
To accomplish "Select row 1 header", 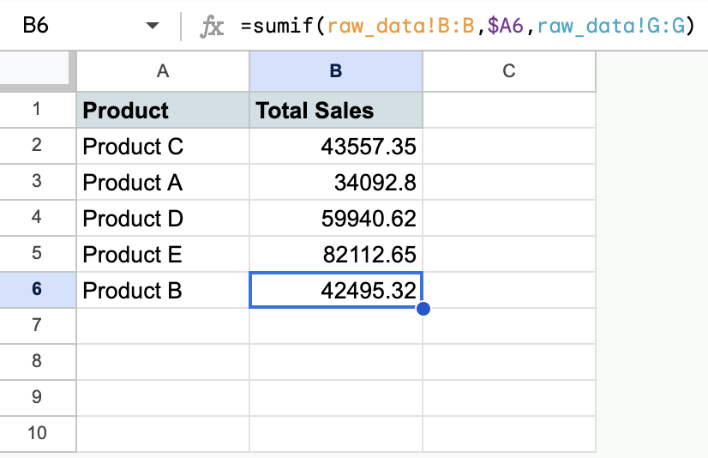I will click(x=37, y=110).
